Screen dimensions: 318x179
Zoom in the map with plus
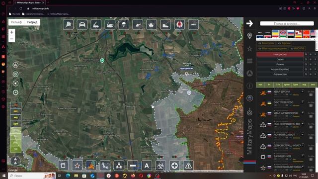pos(12,32)
